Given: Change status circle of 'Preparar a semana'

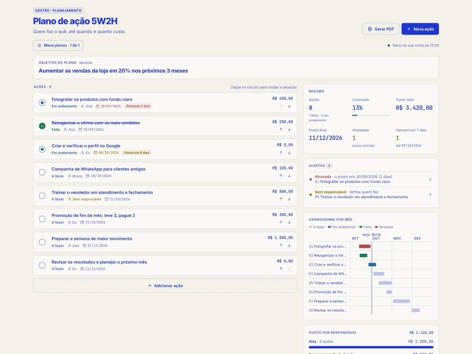Looking at the screenshot, I should tap(42, 242).
